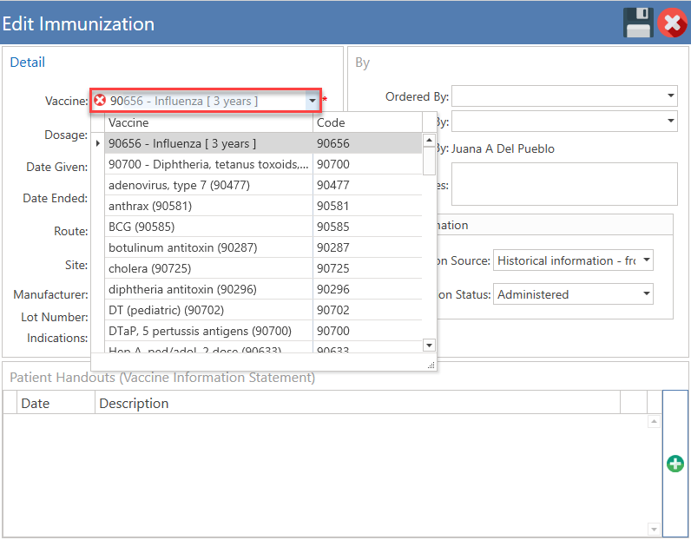Image resolution: width=691 pixels, height=540 pixels.
Task: Select the 90700 - Diphtheria, tetanus toxoids row
Action: pyautogui.click(x=263, y=164)
